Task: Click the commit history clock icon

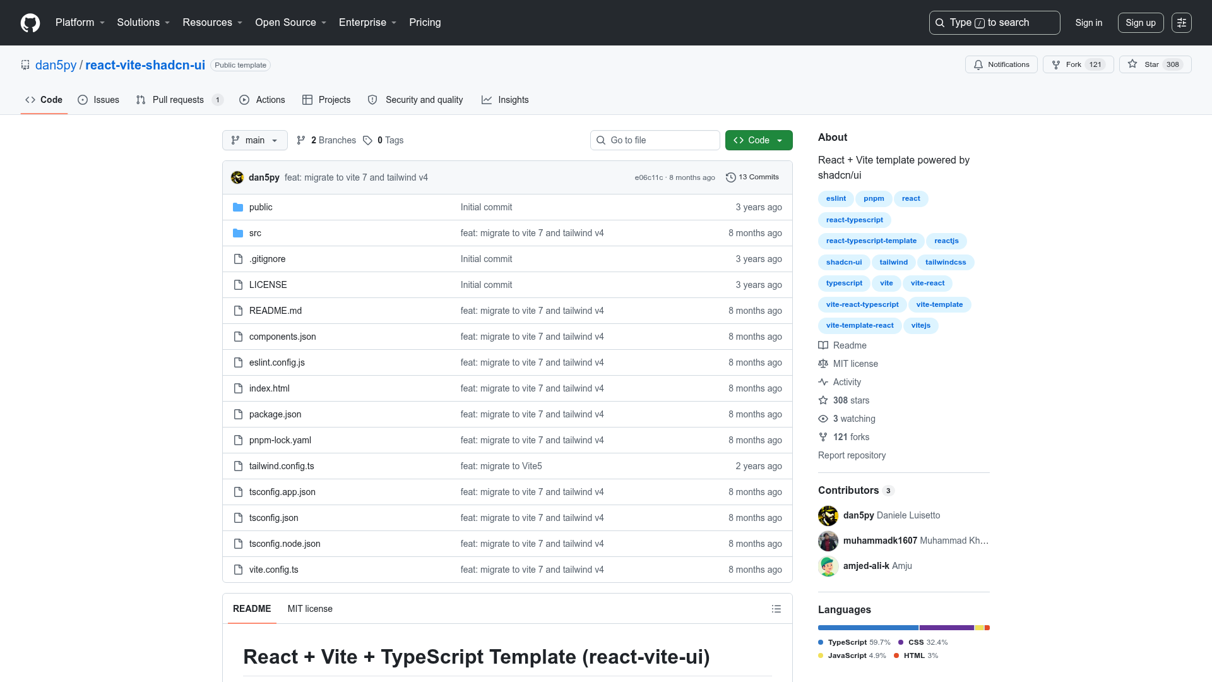Action: [731, 177]
